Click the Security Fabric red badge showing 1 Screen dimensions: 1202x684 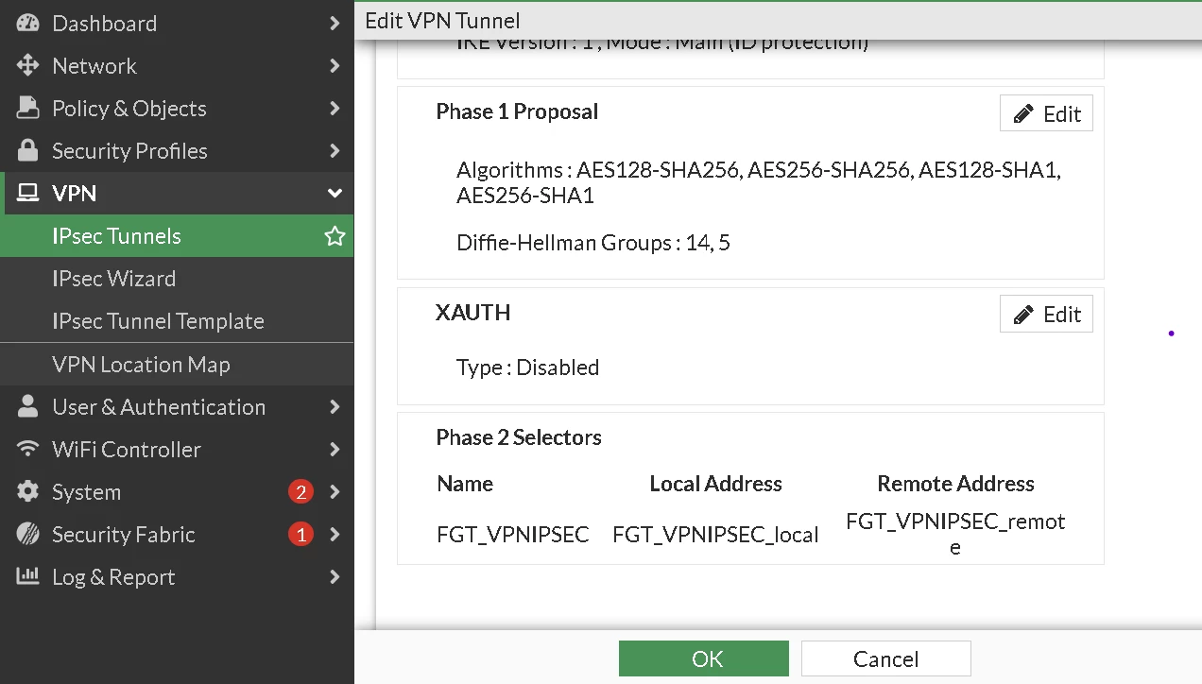[x=300, y=535]
